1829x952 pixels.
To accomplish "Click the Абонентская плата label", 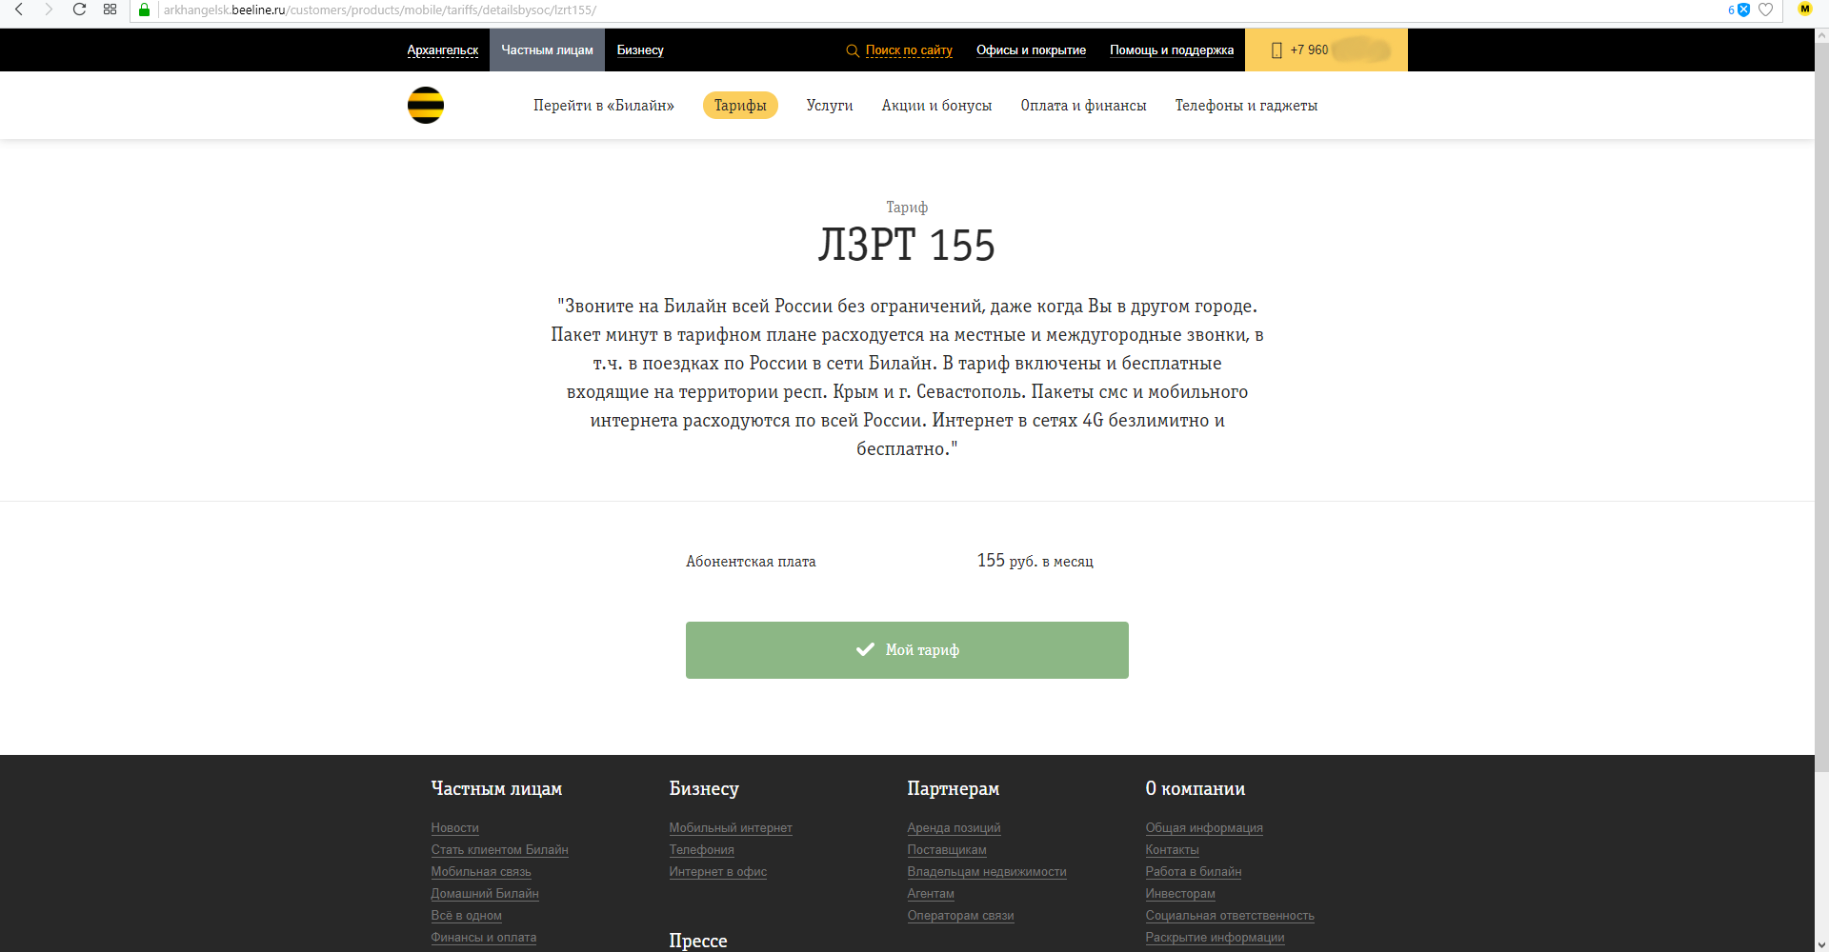I will pos(751,562).
